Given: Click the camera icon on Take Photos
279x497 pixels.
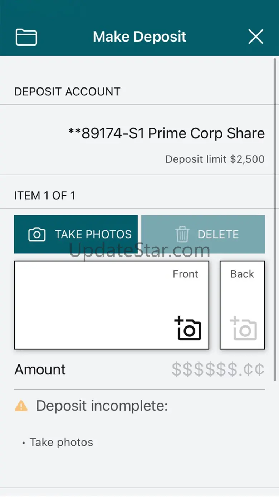Looking at the screenshot, I should click(x=37, y=234).
